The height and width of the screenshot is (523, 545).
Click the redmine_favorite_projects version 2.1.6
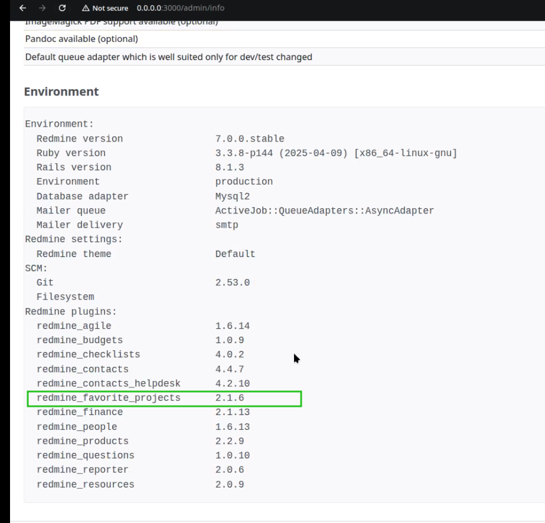click(230, 398)
